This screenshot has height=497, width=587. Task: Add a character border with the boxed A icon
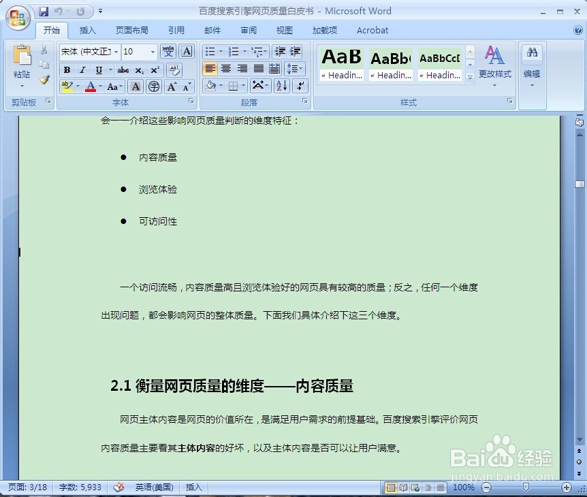click(187, 51)
